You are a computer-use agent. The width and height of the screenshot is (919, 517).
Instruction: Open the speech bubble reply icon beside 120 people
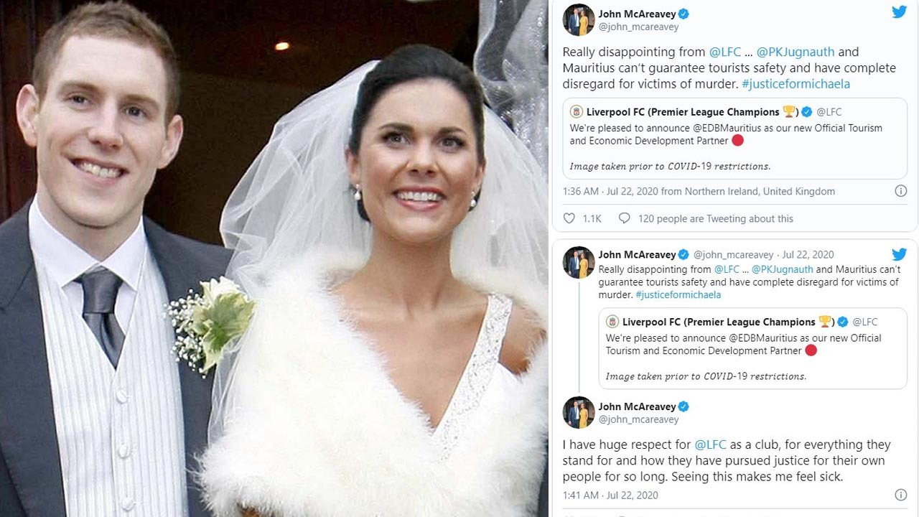(625, 218)
